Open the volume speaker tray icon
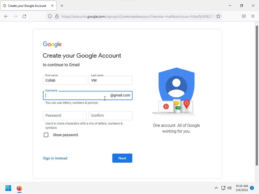Viewport: 259px width, 194px height. pos(229,188)
